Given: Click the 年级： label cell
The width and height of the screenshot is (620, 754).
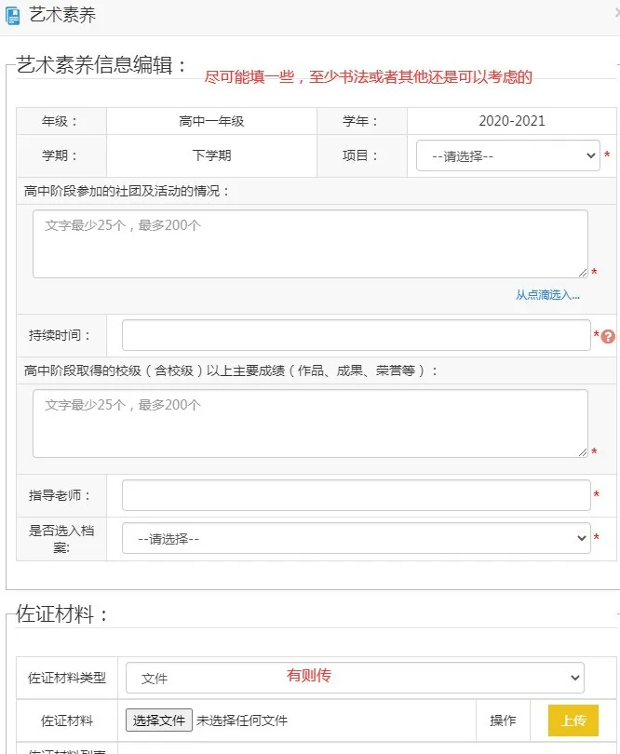Looking at the screenshot, I should point(61,121).
